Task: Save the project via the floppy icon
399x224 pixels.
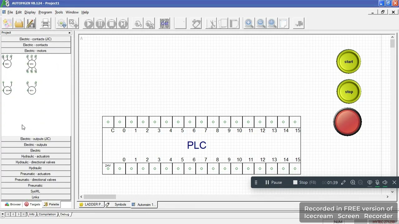Action: (31, 24)
